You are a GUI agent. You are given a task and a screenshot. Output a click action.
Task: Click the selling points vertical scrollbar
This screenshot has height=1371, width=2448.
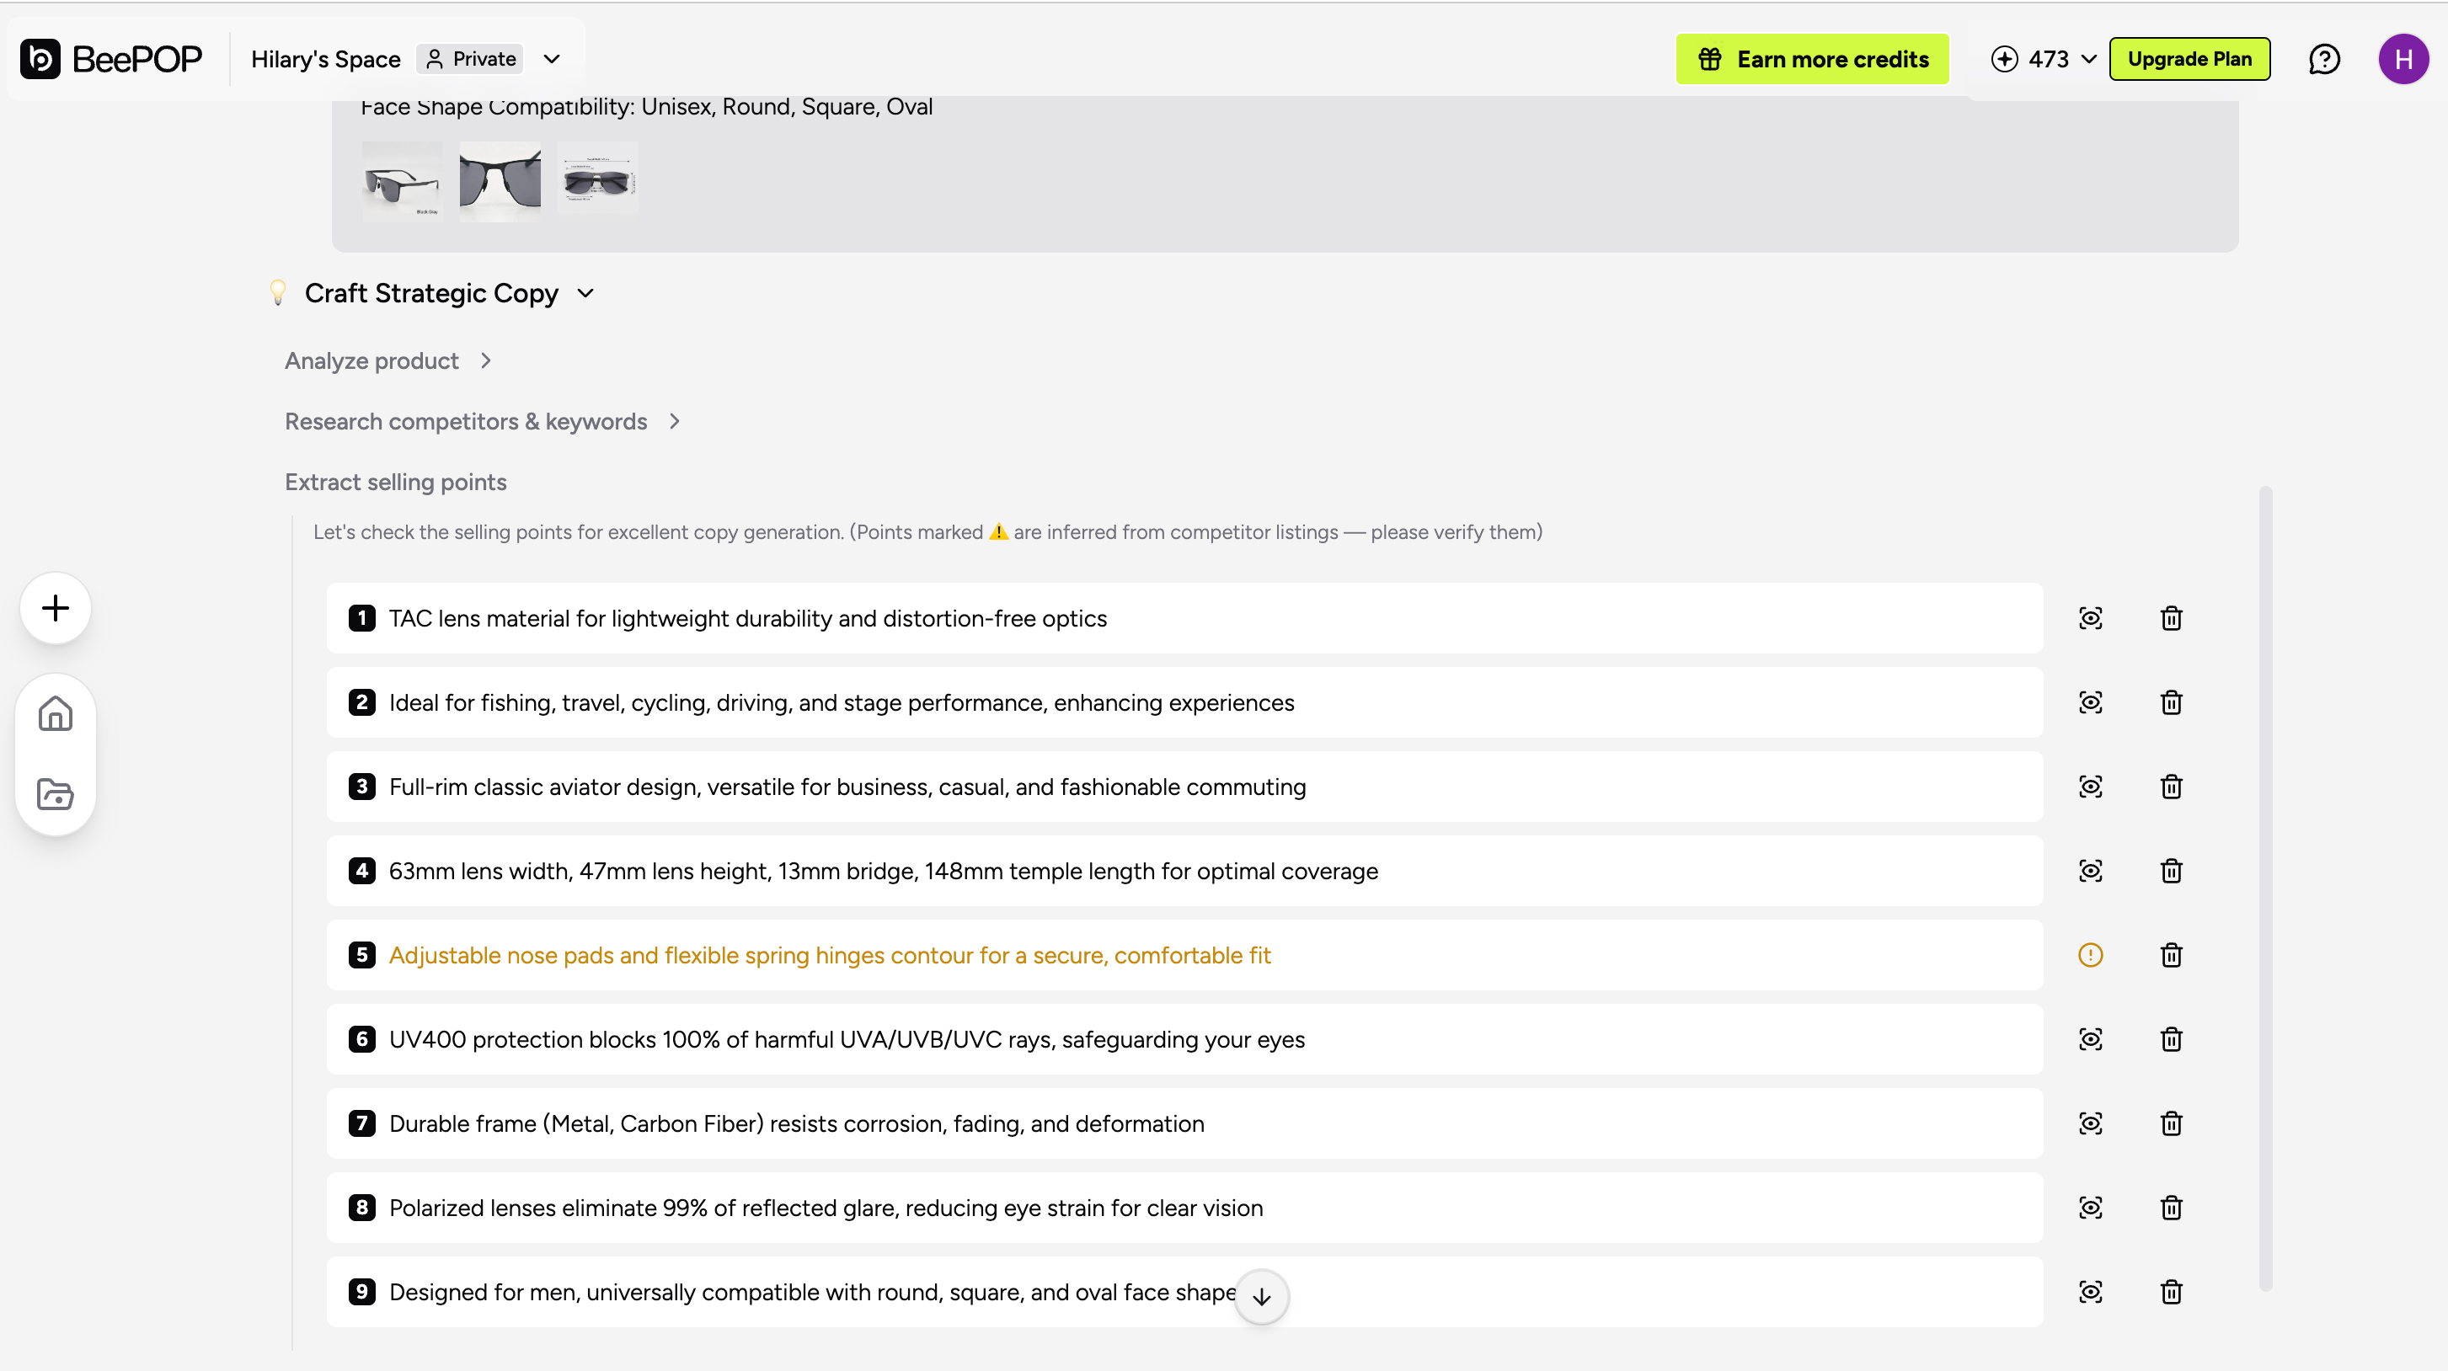(2264, 889)
